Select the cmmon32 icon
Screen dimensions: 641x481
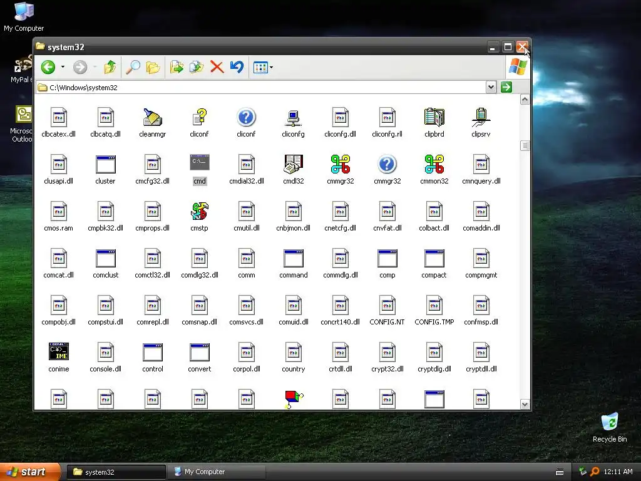click(x=434, y=164)
